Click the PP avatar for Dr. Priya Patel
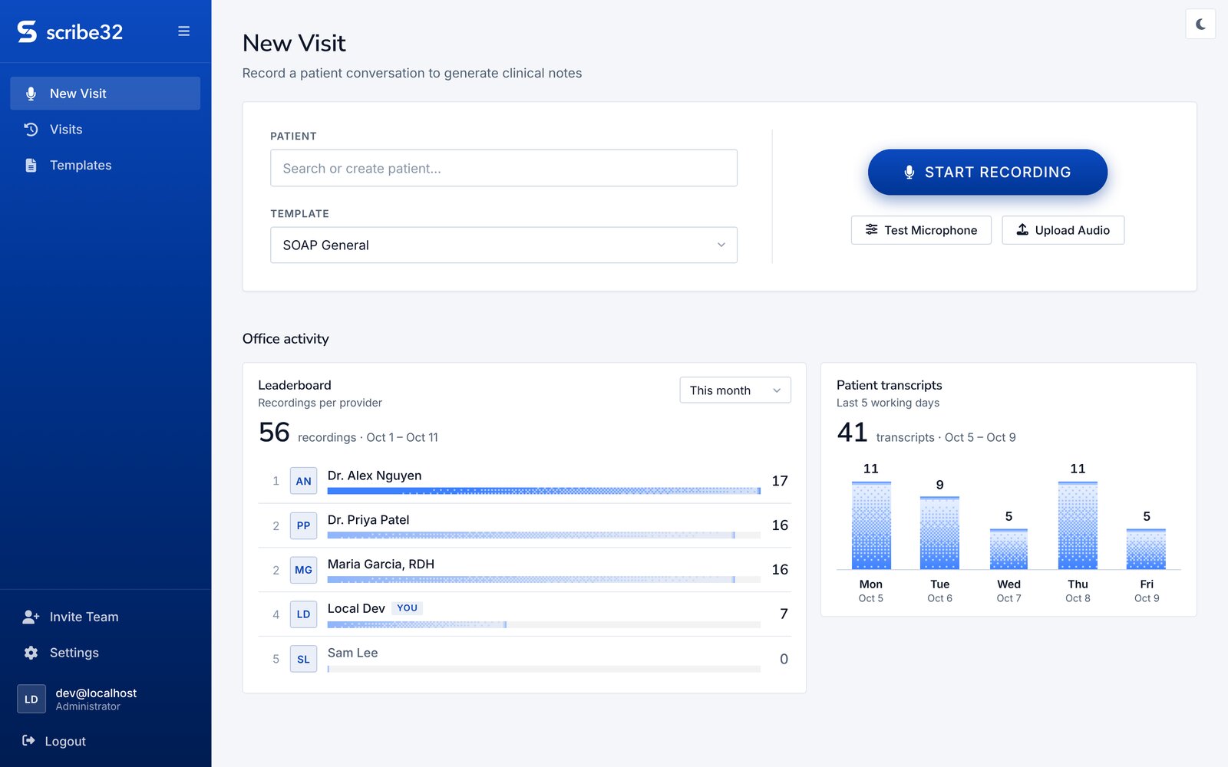 coord(303,525)
